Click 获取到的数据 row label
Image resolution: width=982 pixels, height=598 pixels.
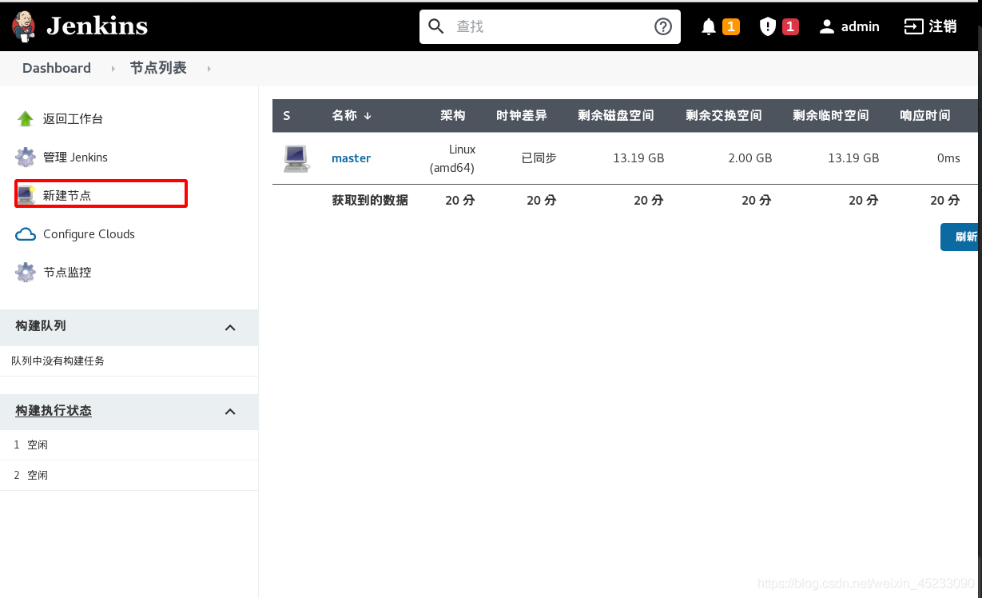pos(370,201)
